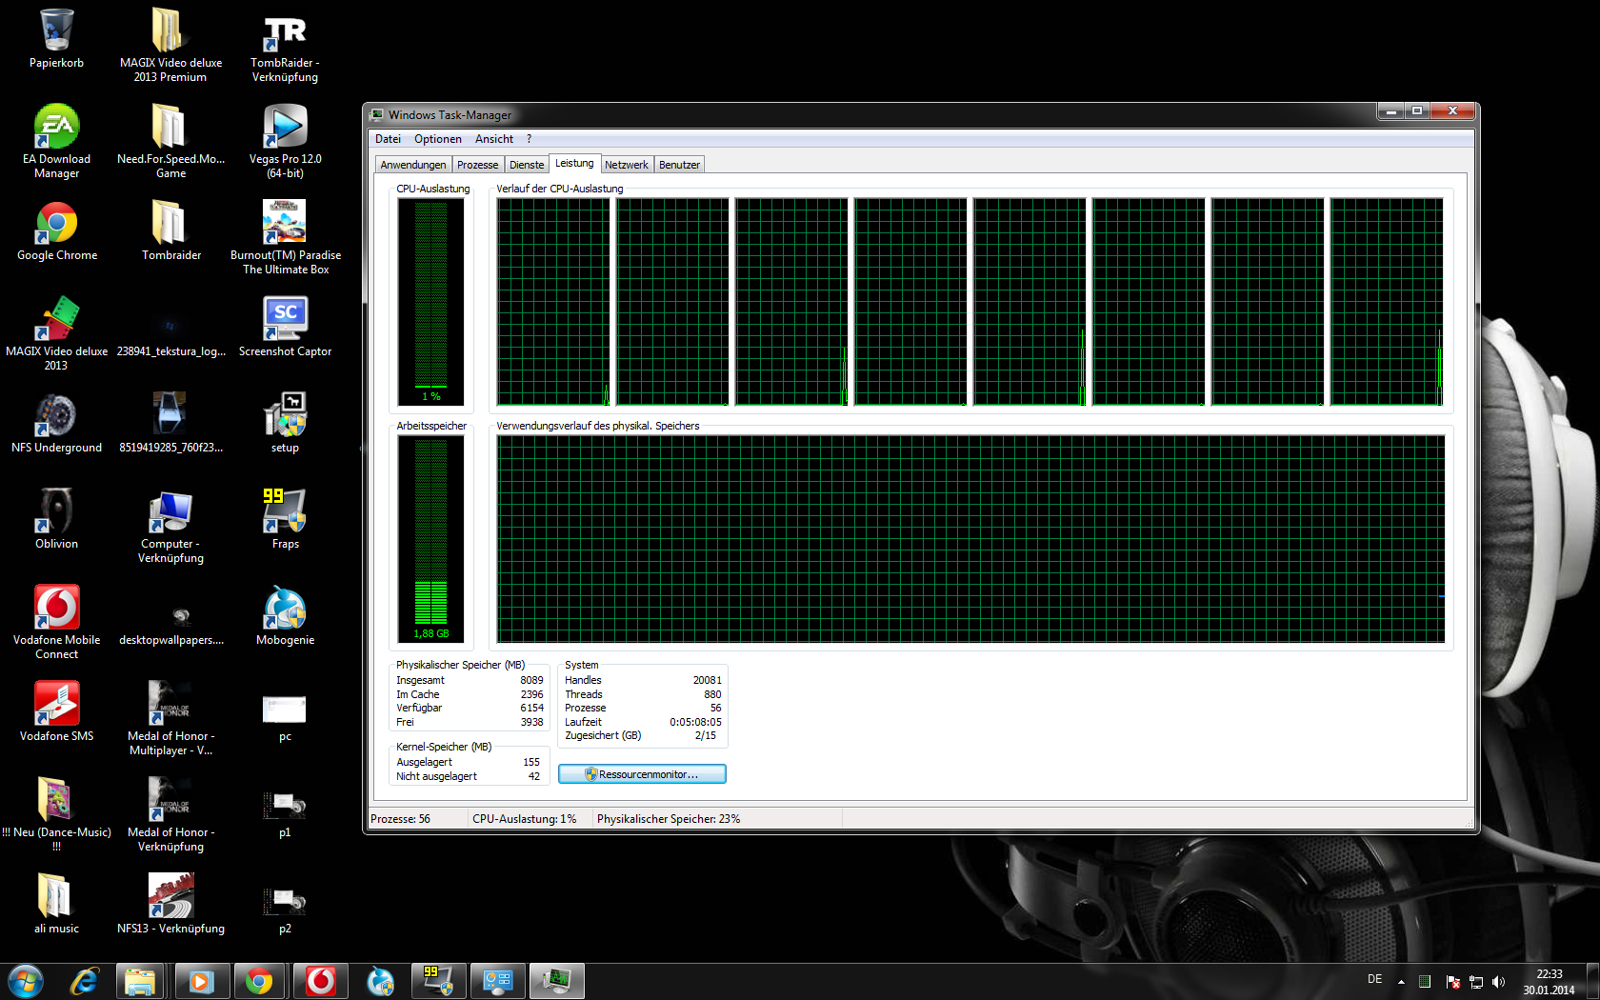The height and width of the screenshot is (1000, 1600).
Task: Open the Datei menu
Action: click(388, 139)
